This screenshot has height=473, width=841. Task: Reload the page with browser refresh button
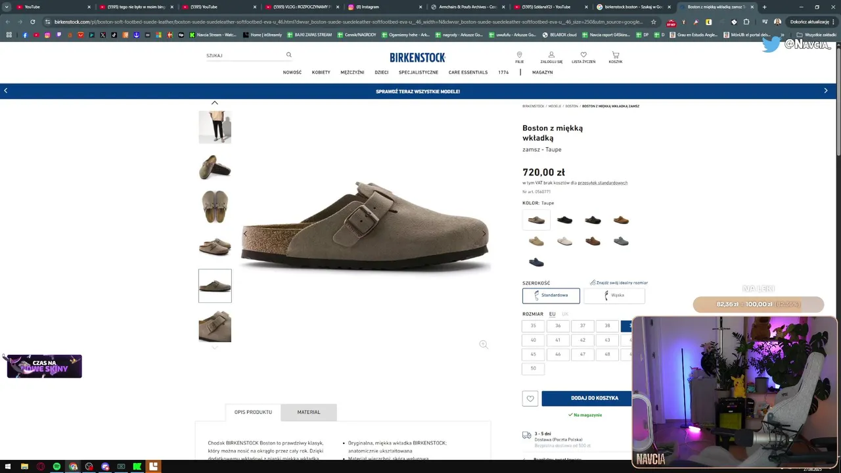(33, 22)
